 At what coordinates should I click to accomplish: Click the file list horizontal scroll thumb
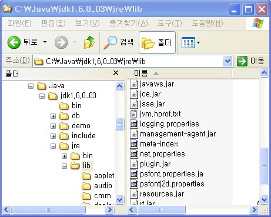coord(160,210)
